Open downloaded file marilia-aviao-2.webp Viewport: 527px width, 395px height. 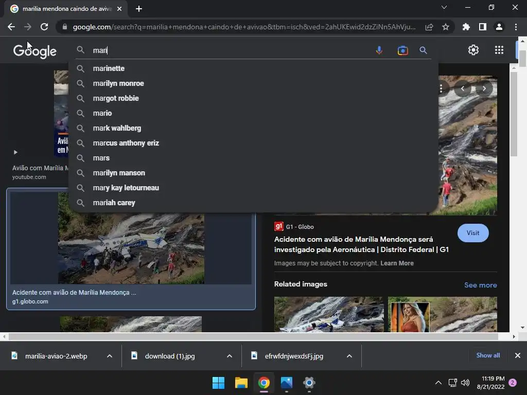(56, 356)
